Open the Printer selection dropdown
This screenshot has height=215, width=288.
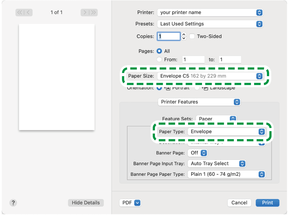tap(210, 13)
